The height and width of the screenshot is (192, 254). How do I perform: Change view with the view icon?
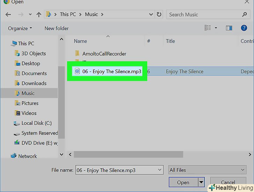click(208, 28)
